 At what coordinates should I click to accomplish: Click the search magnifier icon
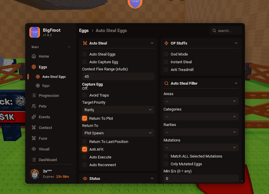(x=214, y=31)
